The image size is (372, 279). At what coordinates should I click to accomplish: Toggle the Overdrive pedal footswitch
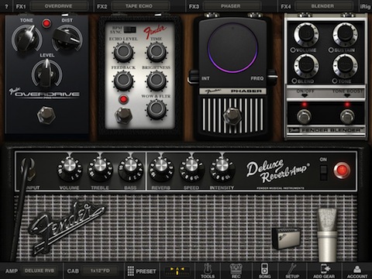coord(46,115)
